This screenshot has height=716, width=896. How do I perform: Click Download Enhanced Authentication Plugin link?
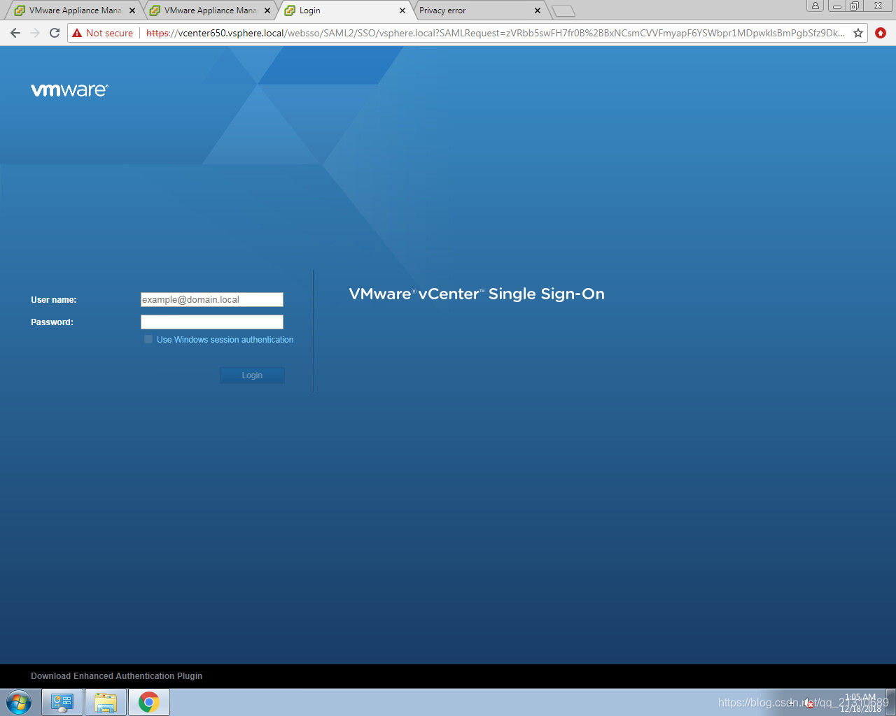116,676
